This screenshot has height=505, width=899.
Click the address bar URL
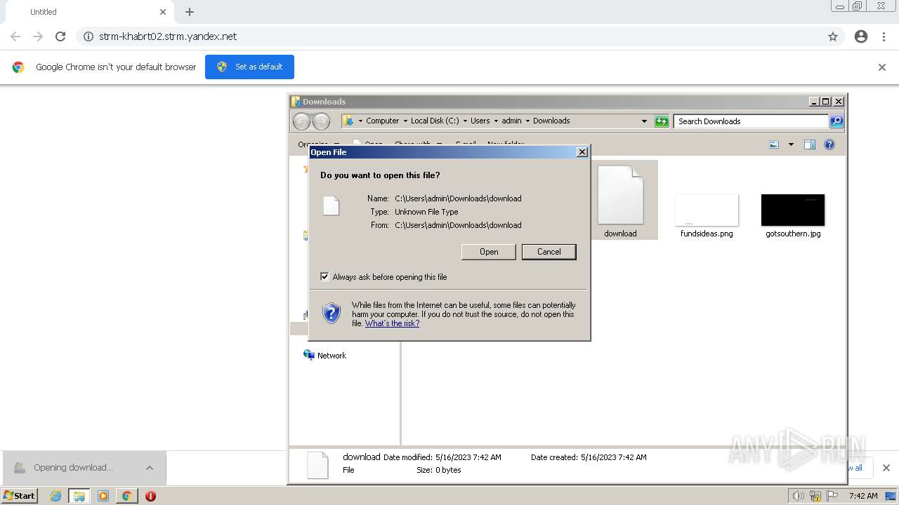[168, 36]
